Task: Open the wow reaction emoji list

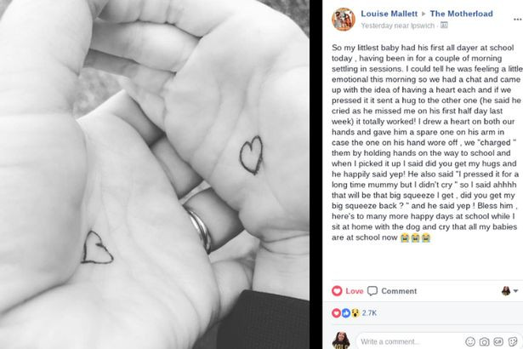Action: coord(353,313)
